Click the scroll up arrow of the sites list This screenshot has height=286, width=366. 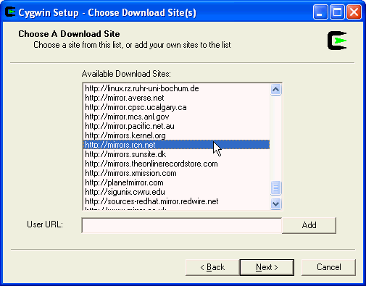point(275,90)
